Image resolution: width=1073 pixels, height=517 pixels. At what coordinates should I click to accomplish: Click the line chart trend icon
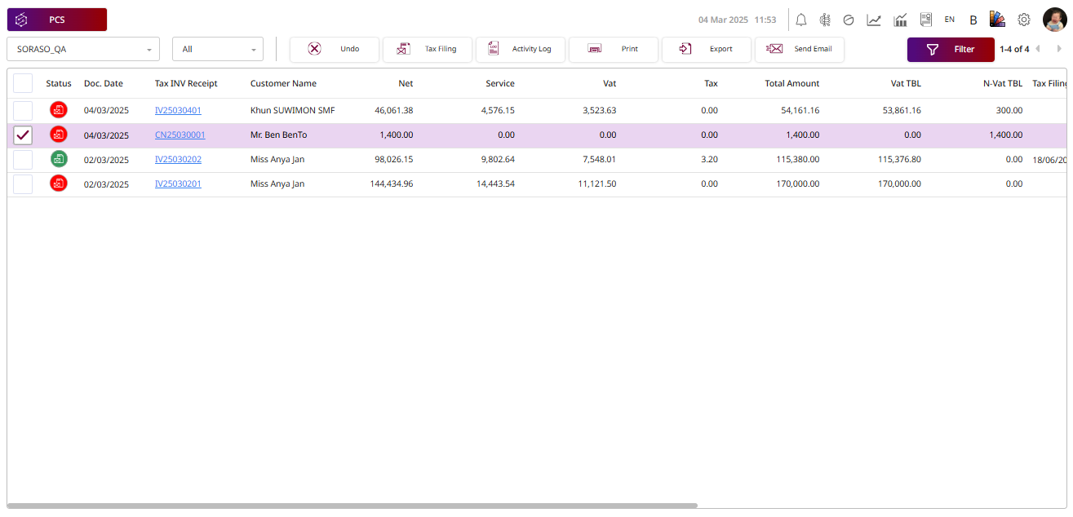click(874, 20)
